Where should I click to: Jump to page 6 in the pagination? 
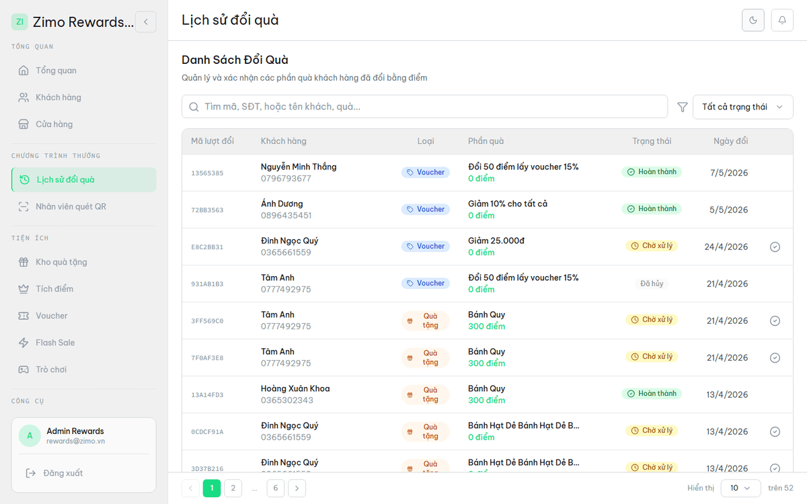[x=276, y=488]
